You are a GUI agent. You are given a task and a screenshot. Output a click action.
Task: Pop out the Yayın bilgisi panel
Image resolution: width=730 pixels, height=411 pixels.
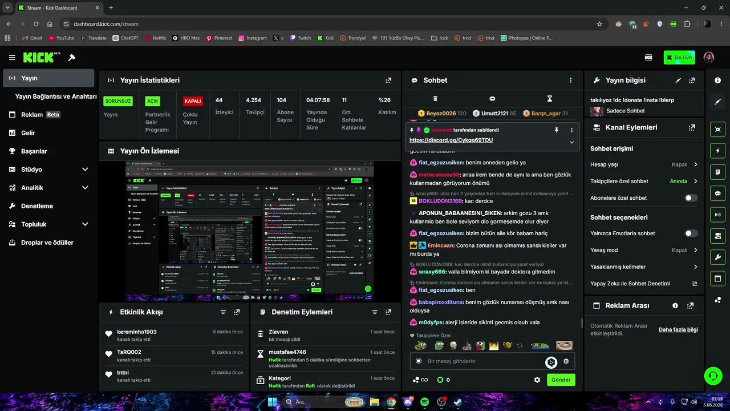point(692,80)
